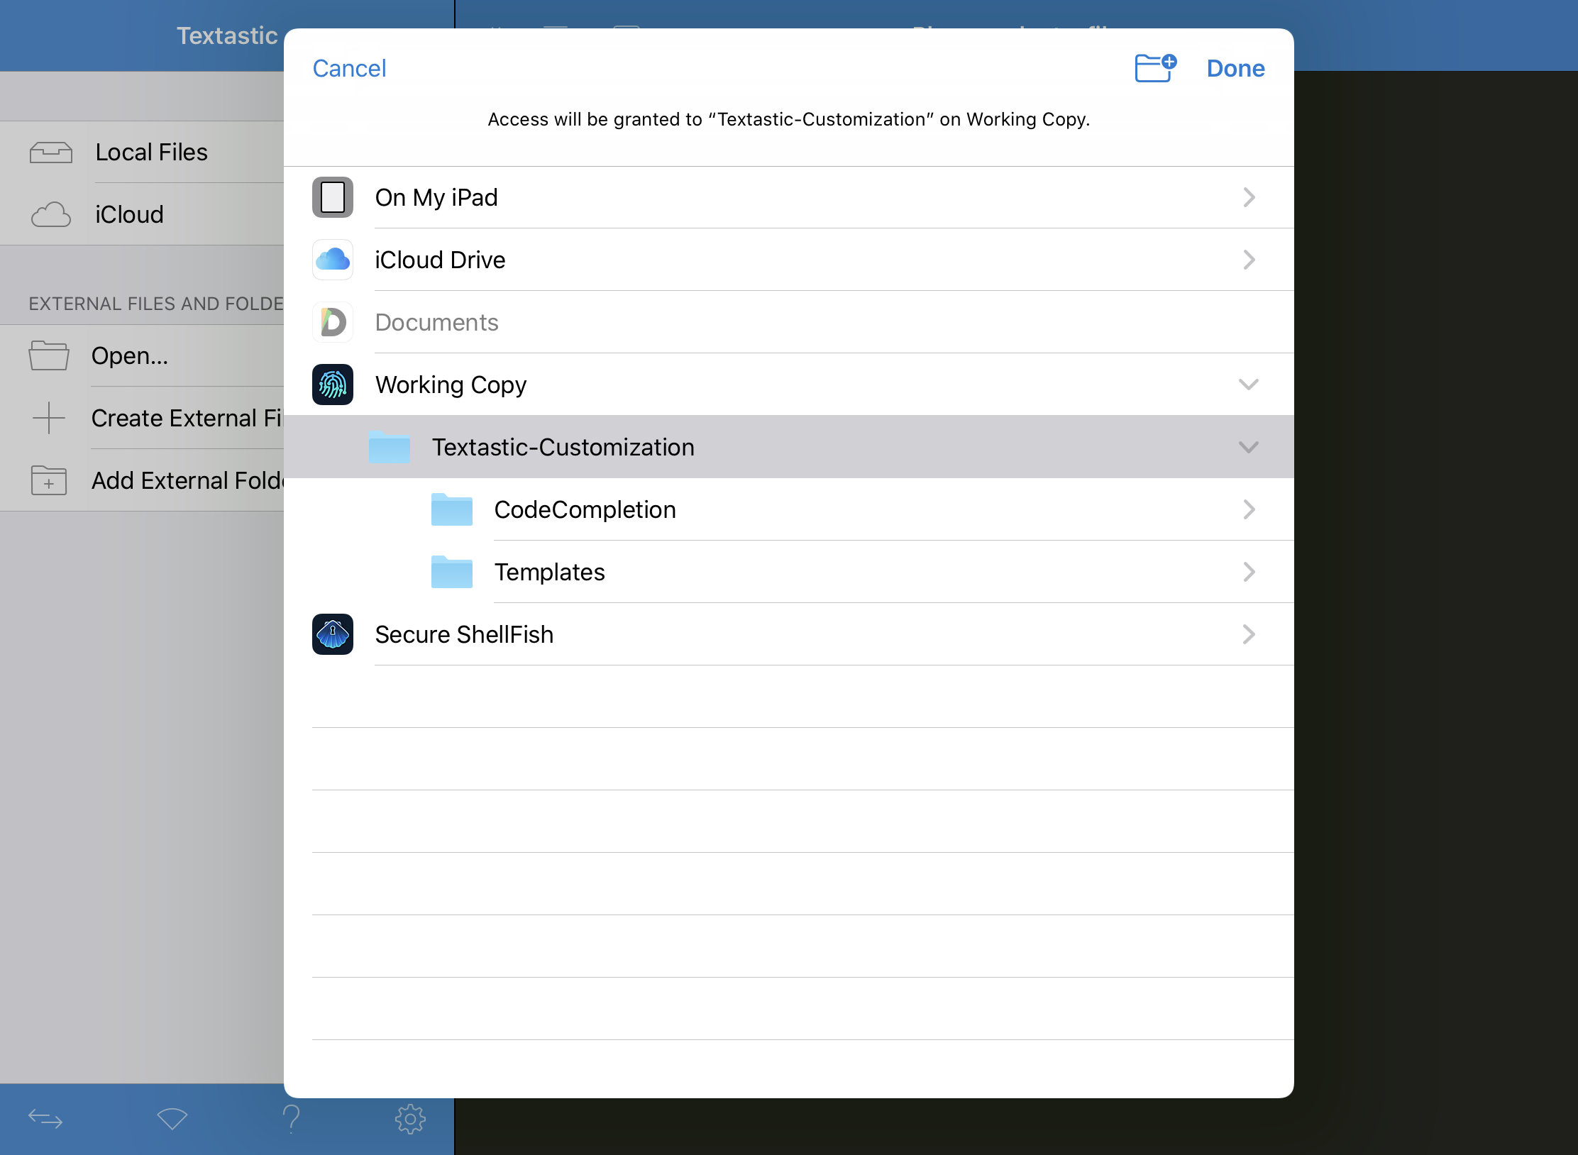The width and height of the screenshot is (1578, 1155).
Task: Click the Create External File plus icon
Action: click(49, 418)
